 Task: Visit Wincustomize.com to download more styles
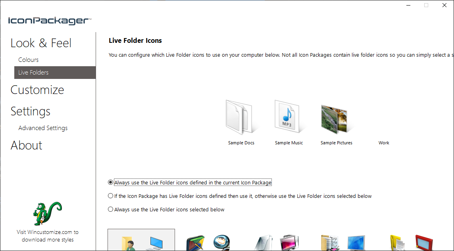48,236
